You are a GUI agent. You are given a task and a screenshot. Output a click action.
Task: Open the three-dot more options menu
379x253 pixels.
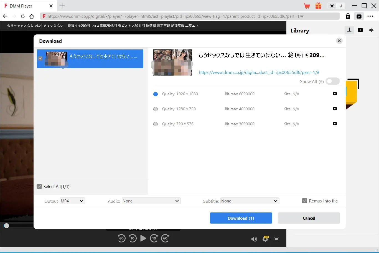[x=370, y=16]
